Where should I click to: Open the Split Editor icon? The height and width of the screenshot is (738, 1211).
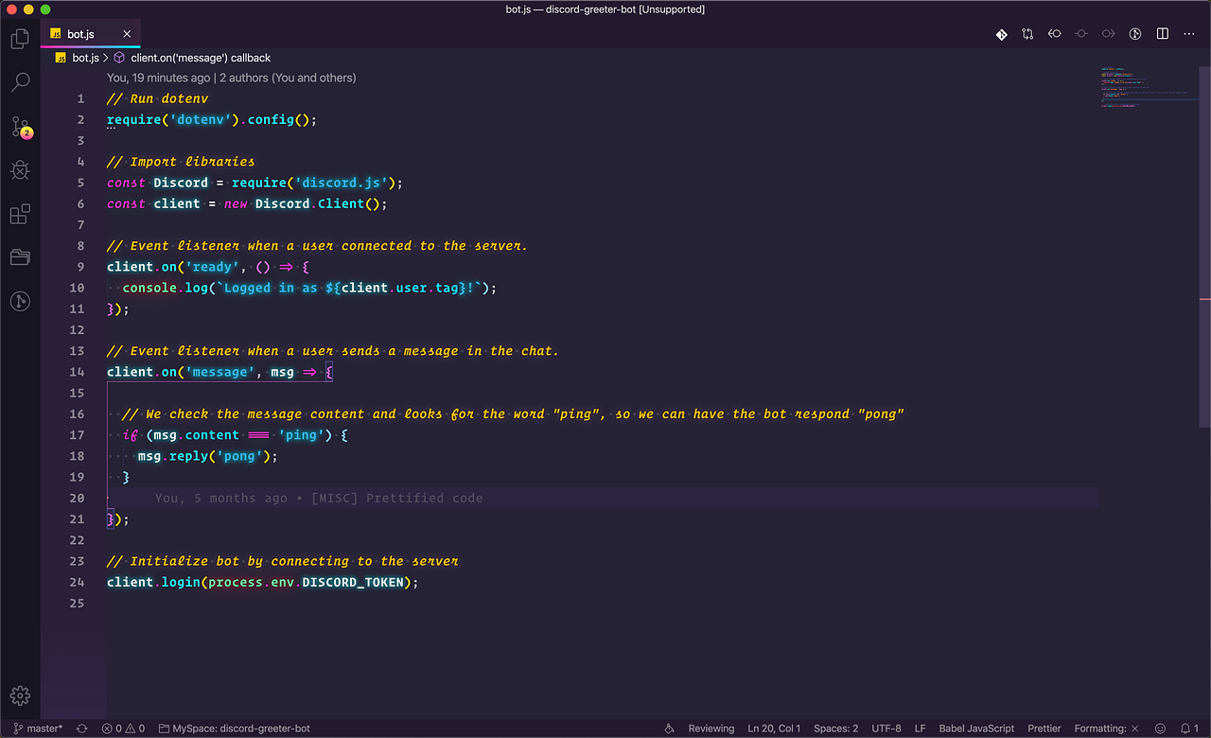1162,33
